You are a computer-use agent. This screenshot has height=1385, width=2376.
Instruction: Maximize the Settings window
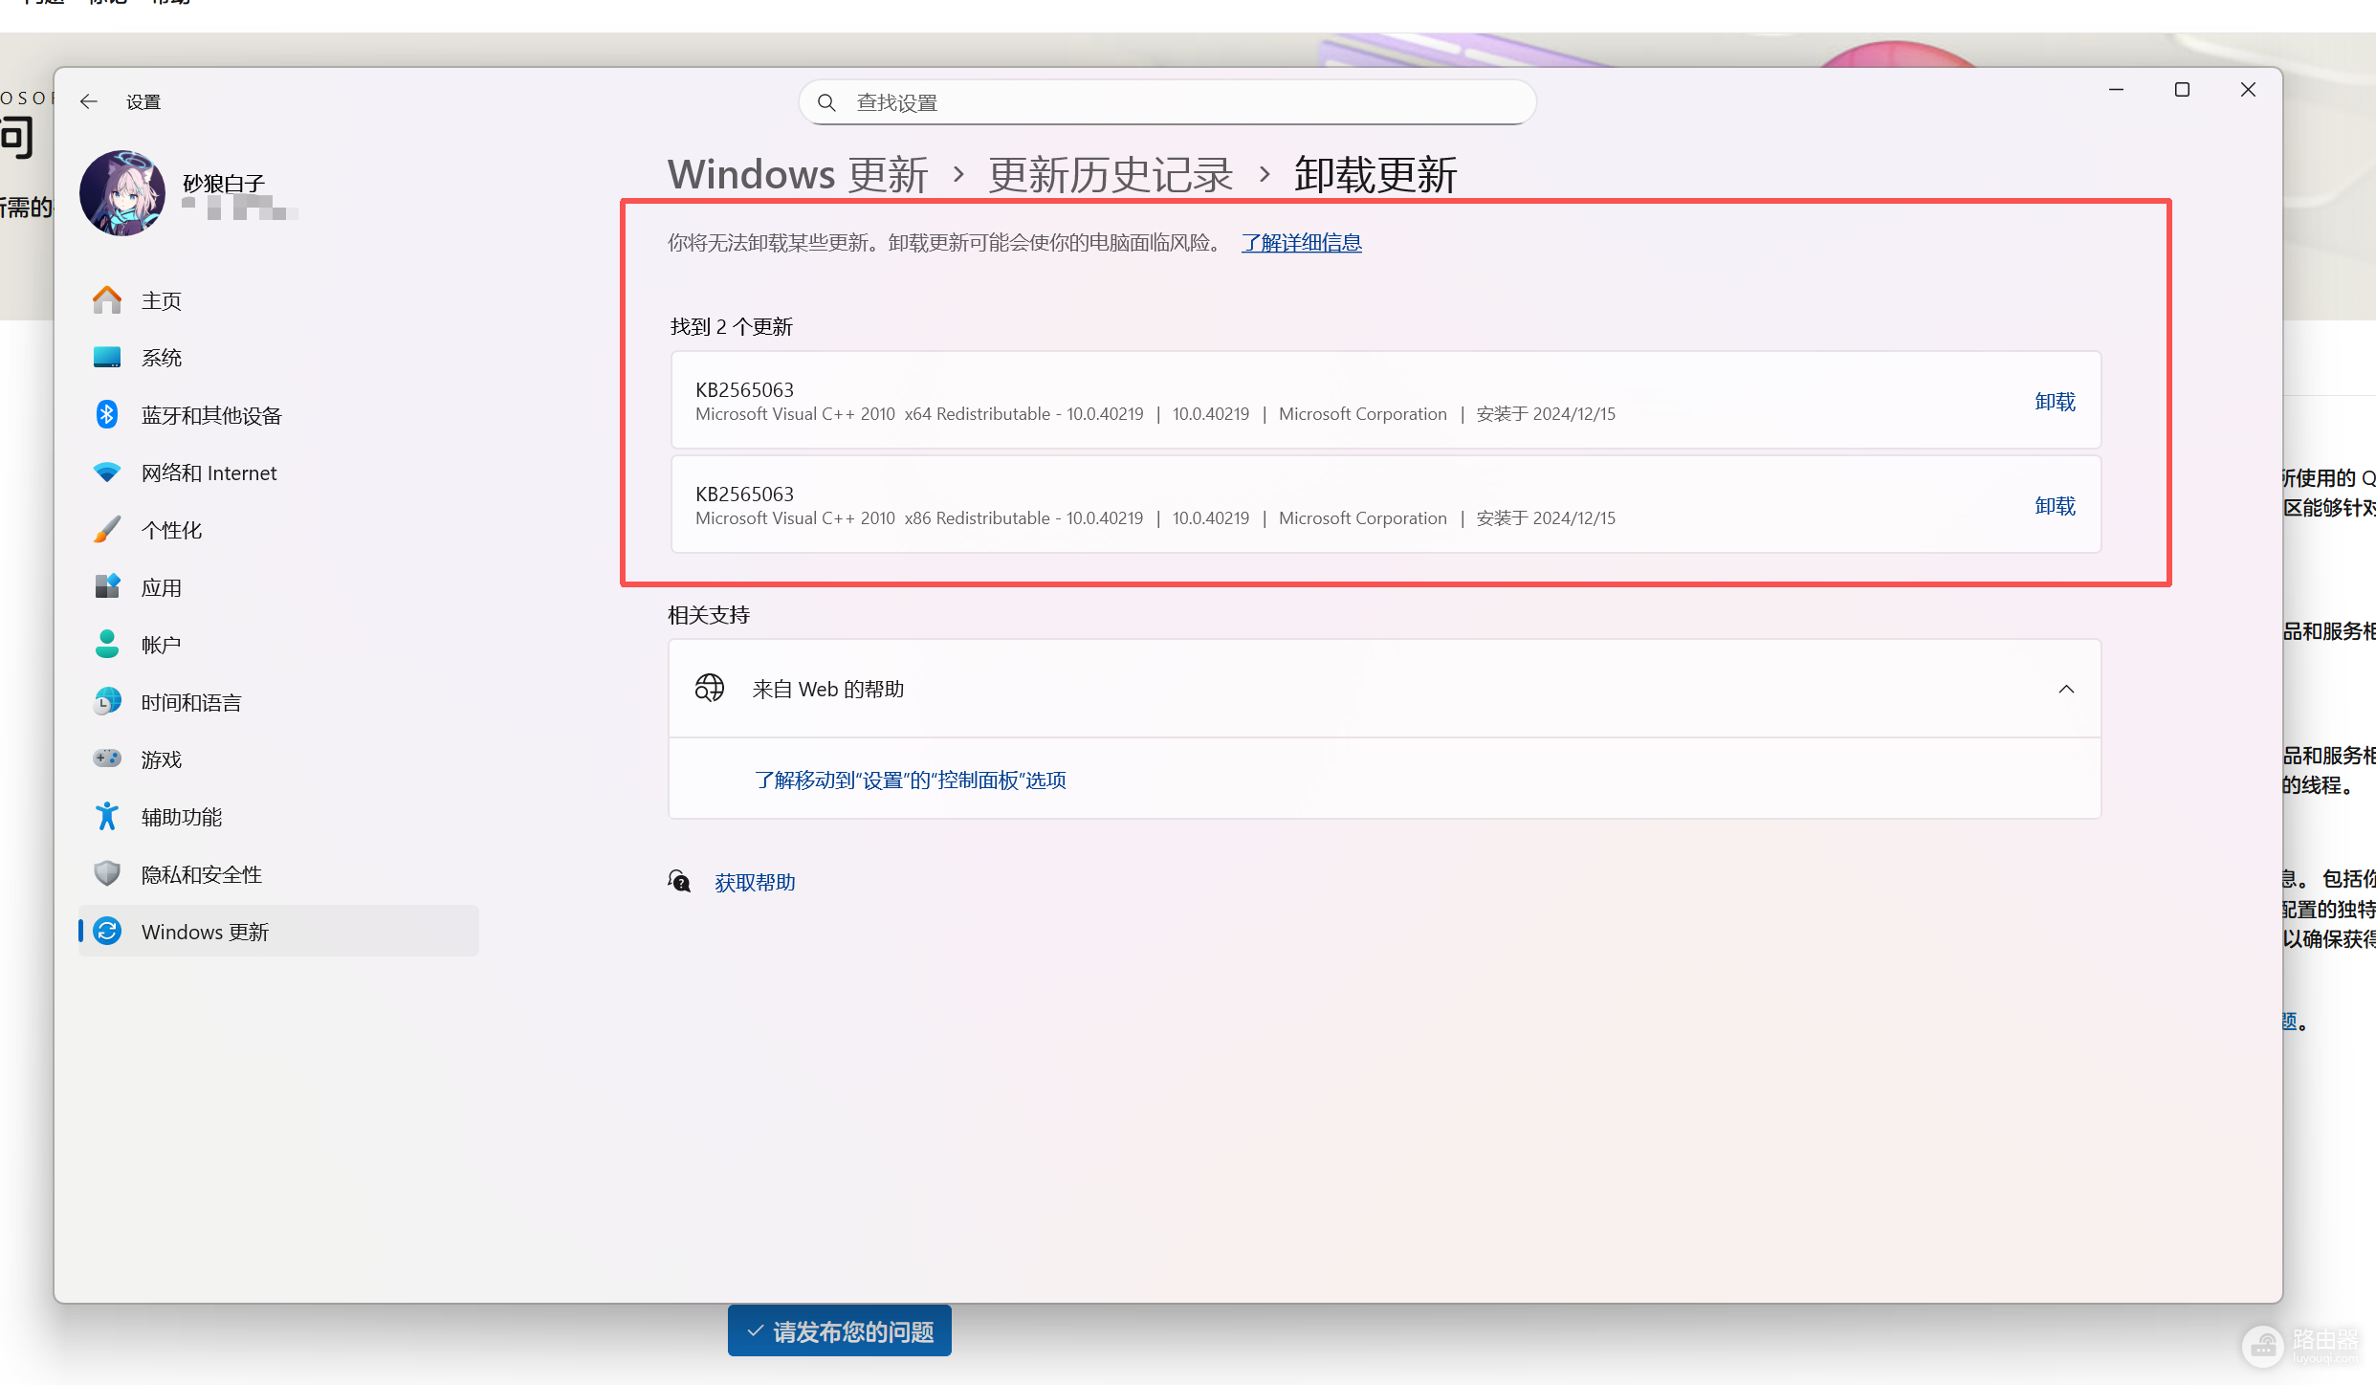pos(2182,90)
